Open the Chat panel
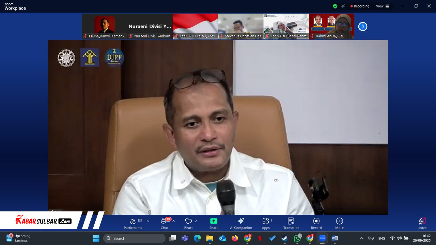 point(164,223)
